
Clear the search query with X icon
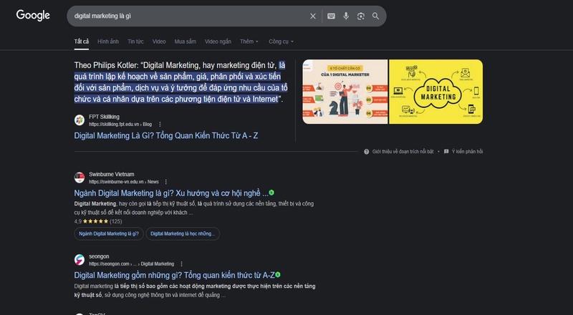(x=313, y=16)
